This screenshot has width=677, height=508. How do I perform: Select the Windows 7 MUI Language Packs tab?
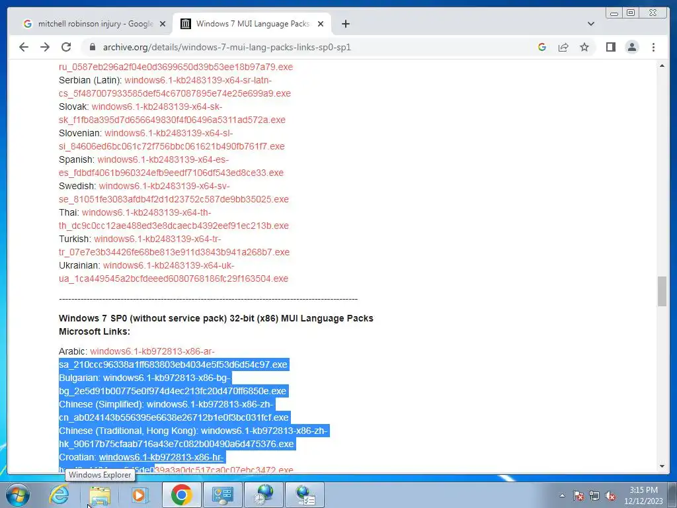click(252, 24)
